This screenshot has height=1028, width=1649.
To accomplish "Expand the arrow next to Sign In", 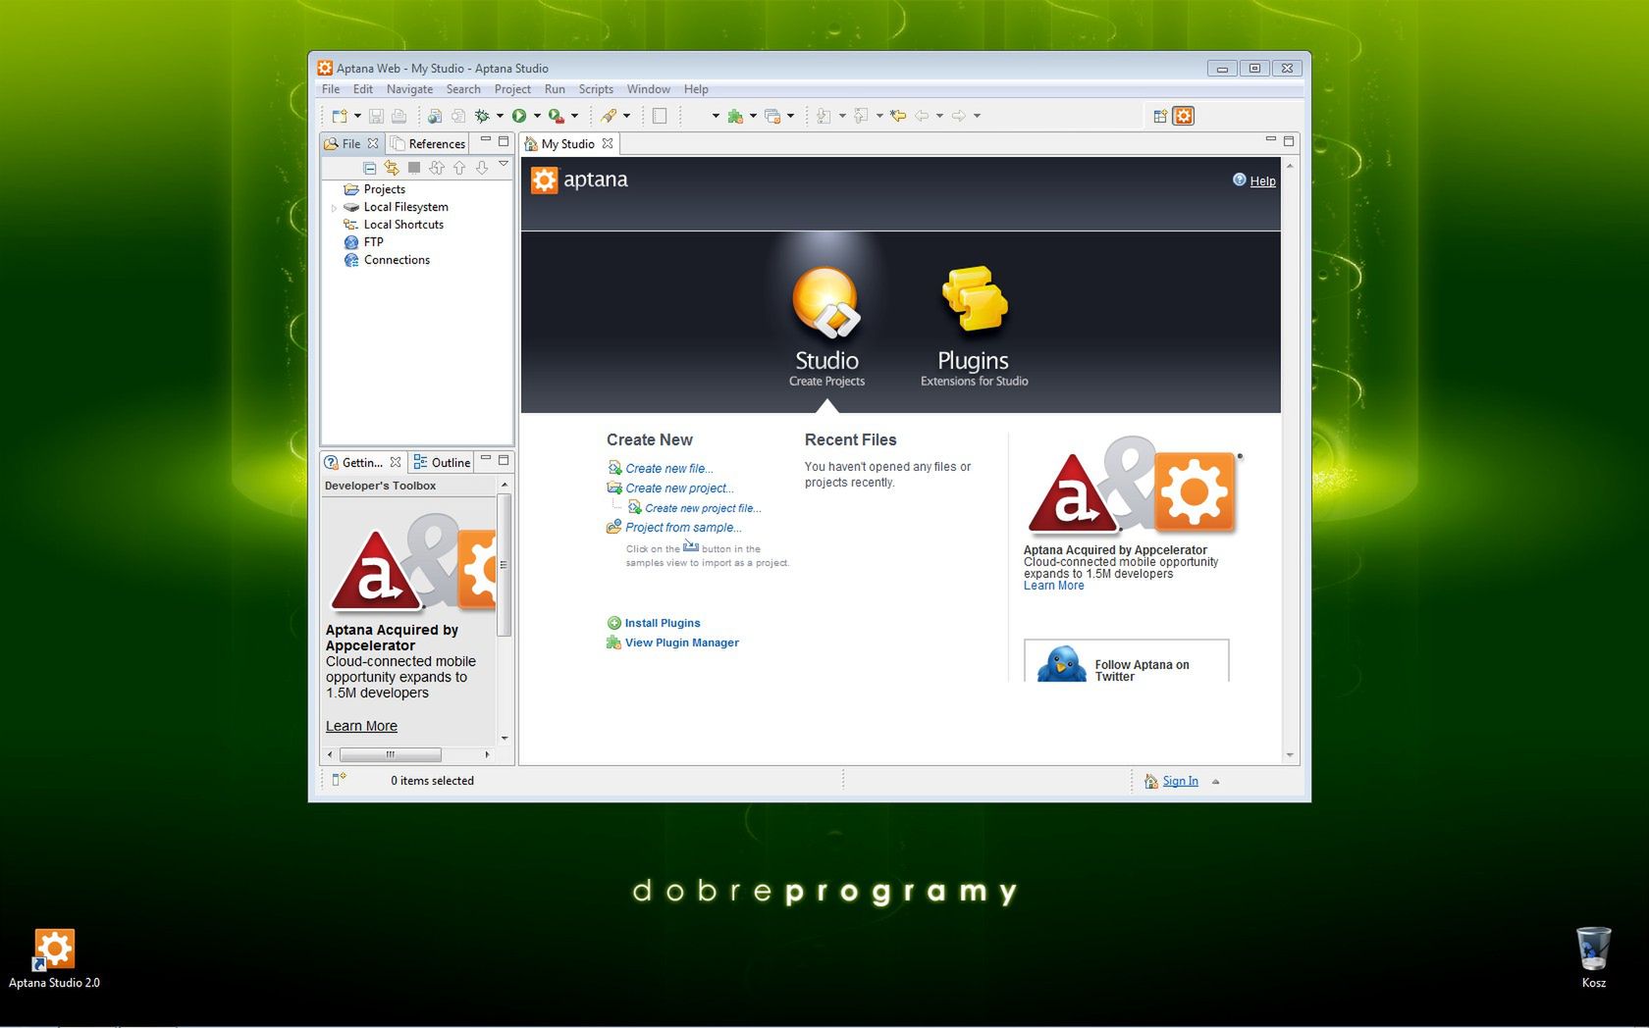I will click(x=1215, y=782).
